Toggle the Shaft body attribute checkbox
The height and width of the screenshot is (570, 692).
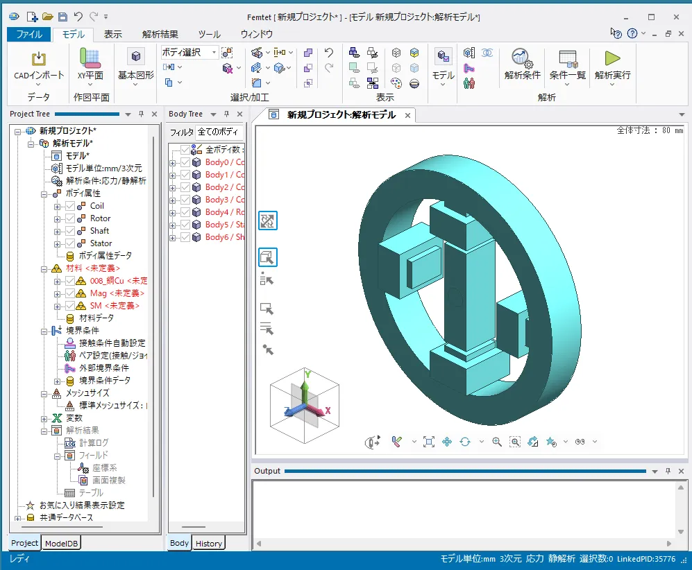click(70, 231)
